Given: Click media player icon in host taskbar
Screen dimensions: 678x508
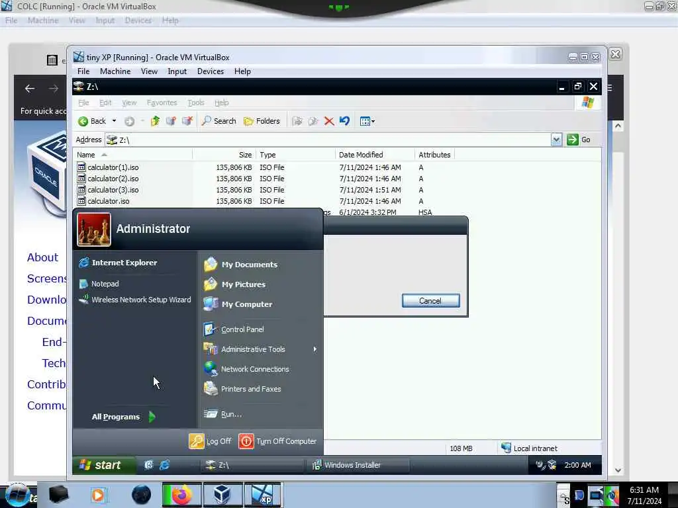Looking at the screenshot, I should click(98, 495).
